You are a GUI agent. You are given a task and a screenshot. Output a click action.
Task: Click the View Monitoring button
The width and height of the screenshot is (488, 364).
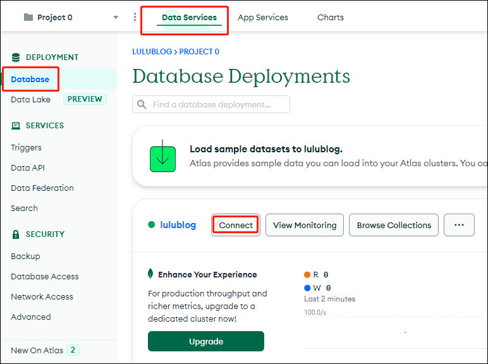(305, 225)
